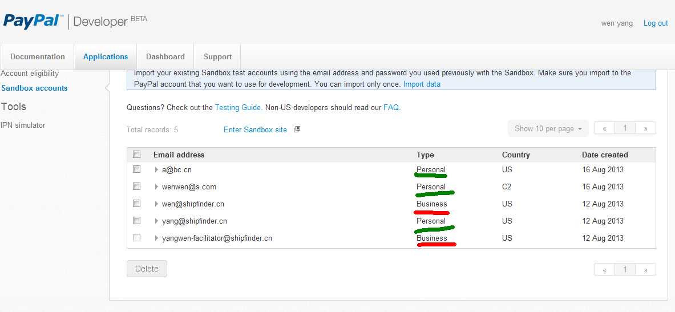
Task: Go to previous page in top pagination
Action: 604,128
